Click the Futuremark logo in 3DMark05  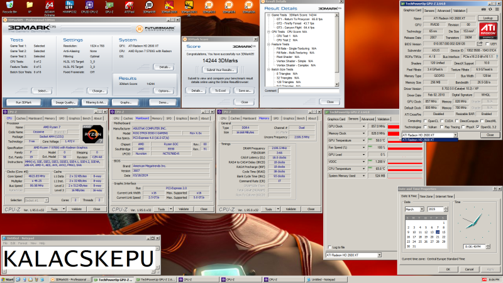(156, 29)
